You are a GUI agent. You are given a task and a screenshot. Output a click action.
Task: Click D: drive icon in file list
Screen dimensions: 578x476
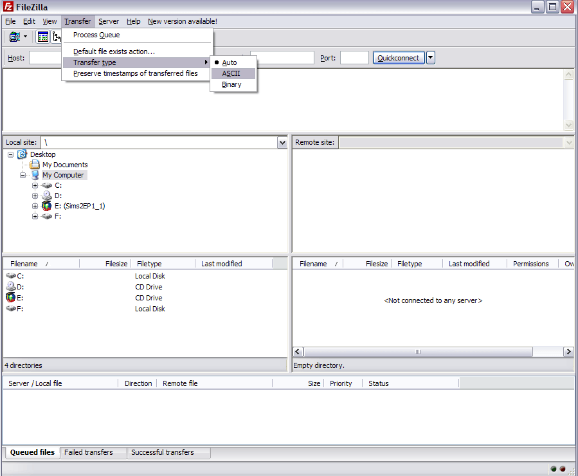(11, 286)
